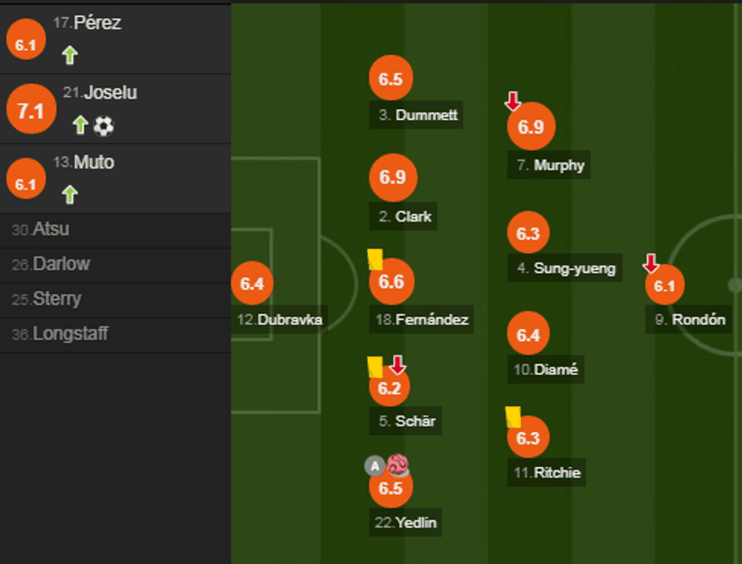This screenshot has width=742, height=564.
Task: Click the green arrow next to Joselu's goal icon
Action: point(80,126)
